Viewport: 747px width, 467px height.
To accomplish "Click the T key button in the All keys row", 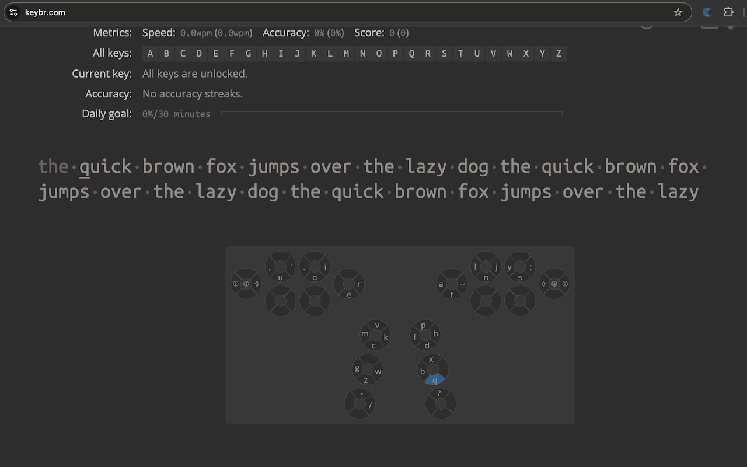I will [x=460, y=53].
